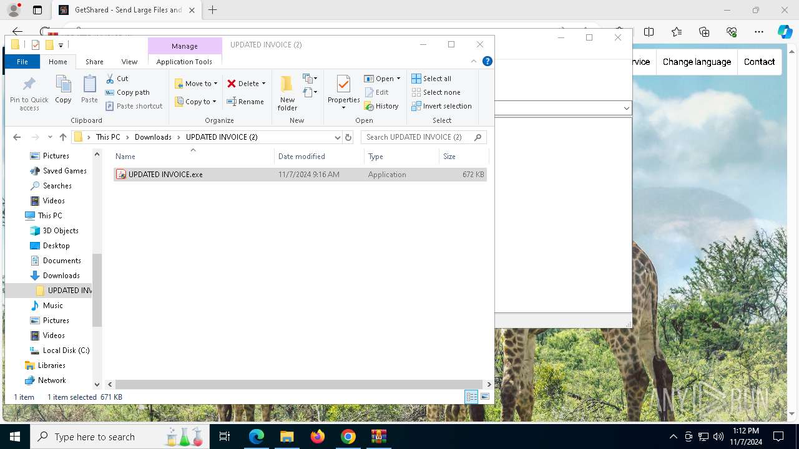Open WinRAR from taskbar
Screen dimensions: 799x449
[379, 437]
